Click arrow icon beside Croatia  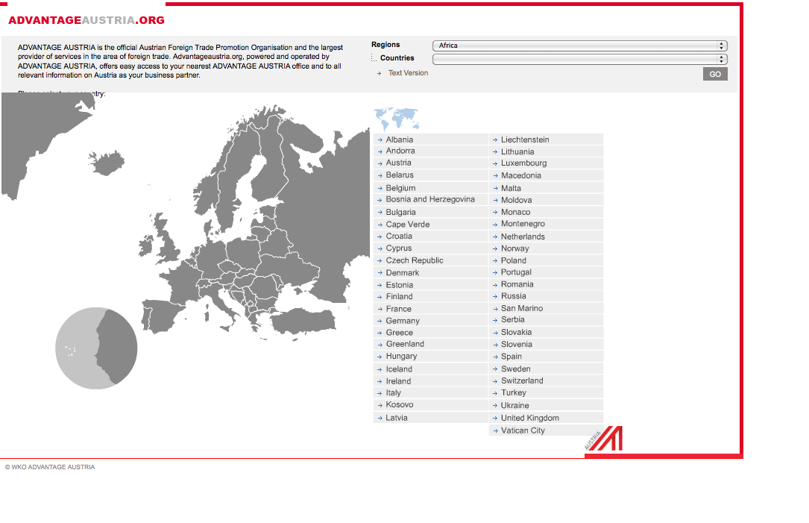click(x=380, y=237)
